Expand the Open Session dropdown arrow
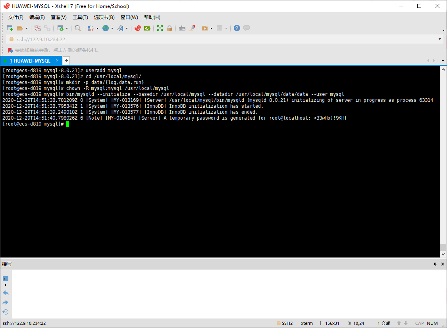This screenshot has height=328, width=447. pos(27,28)
